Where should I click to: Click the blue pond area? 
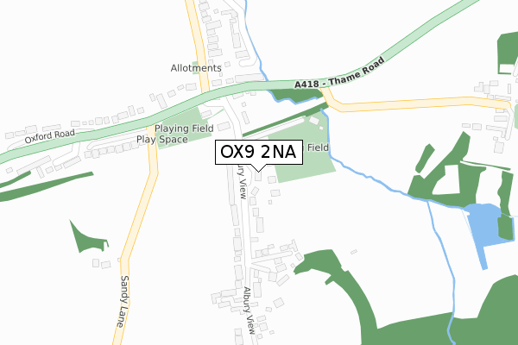(x=487, y=225)
